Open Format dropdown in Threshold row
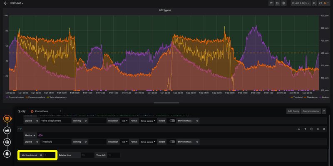 pos(148,142)
